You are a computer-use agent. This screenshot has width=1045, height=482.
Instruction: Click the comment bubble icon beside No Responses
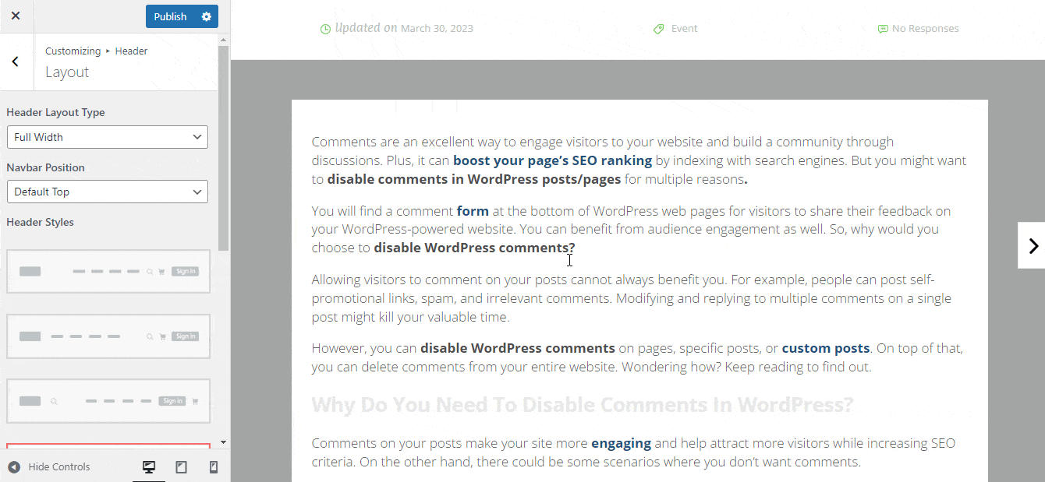[x=883, y=29]
